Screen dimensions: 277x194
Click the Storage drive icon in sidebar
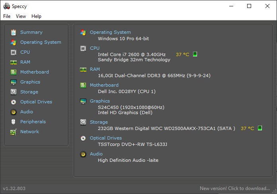point(14,92)
